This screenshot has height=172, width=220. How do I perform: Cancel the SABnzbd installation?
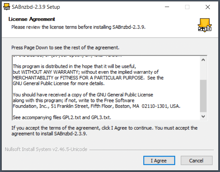(x=196, y=160)
